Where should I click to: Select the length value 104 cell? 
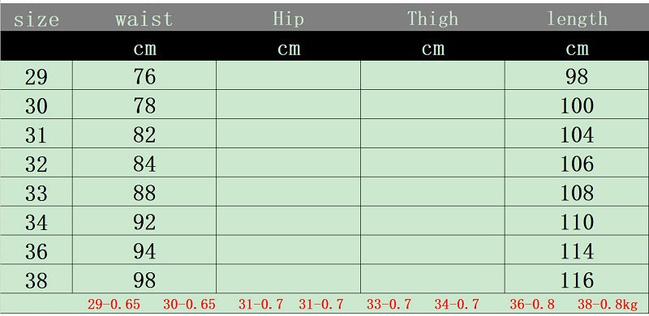point(577,134)
